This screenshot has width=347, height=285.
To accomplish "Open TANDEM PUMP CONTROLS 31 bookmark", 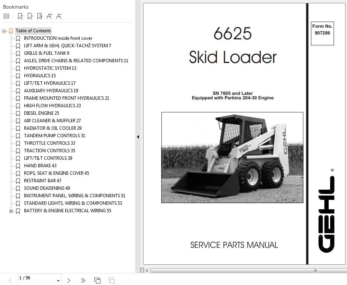I will click(54, 136).
